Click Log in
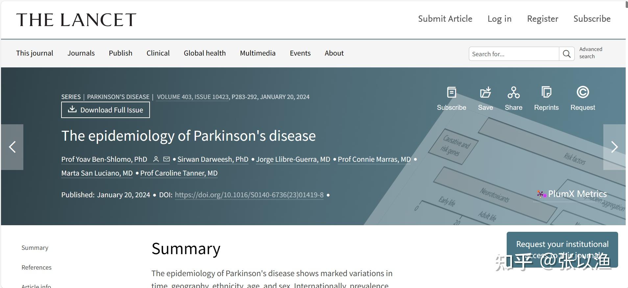 click(x=499, y=19)
